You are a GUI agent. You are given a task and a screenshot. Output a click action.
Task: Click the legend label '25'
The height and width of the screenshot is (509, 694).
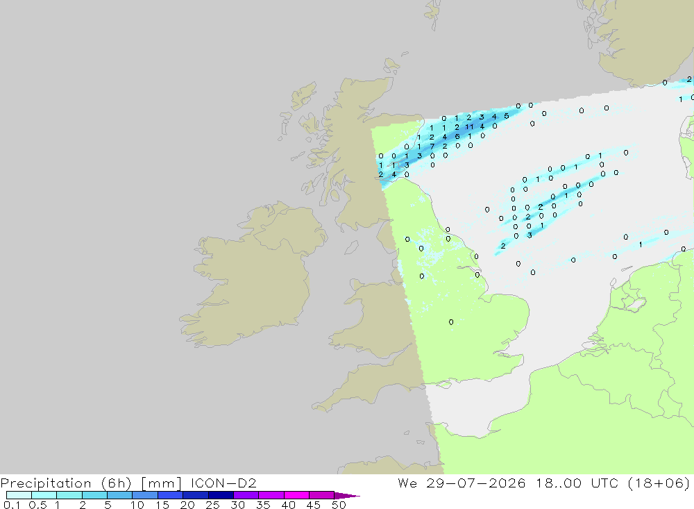(x=212, y=505)
